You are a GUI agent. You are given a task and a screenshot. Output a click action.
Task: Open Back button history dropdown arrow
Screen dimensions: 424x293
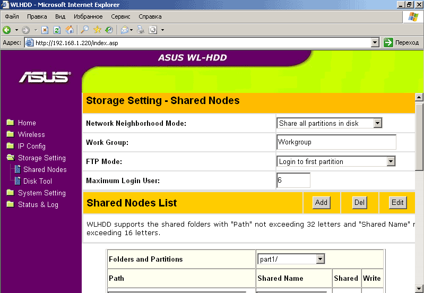tap(16, 30)
